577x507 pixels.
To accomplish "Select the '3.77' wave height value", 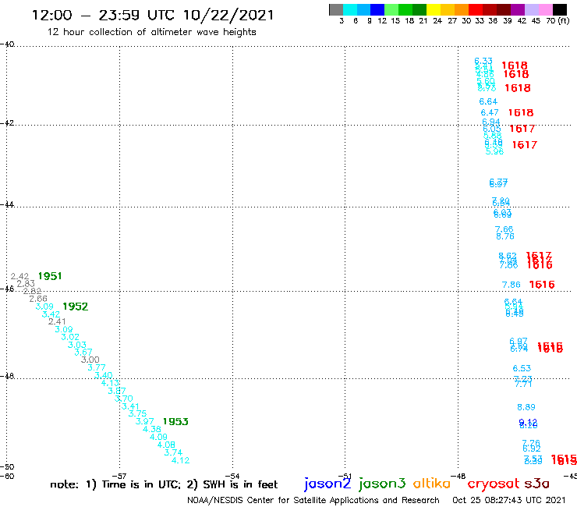I will [x=97, y=367].
